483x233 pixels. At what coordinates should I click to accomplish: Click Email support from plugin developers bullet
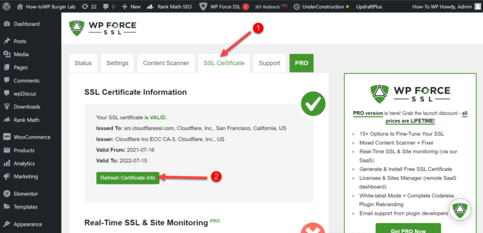(x=403, y=214)
